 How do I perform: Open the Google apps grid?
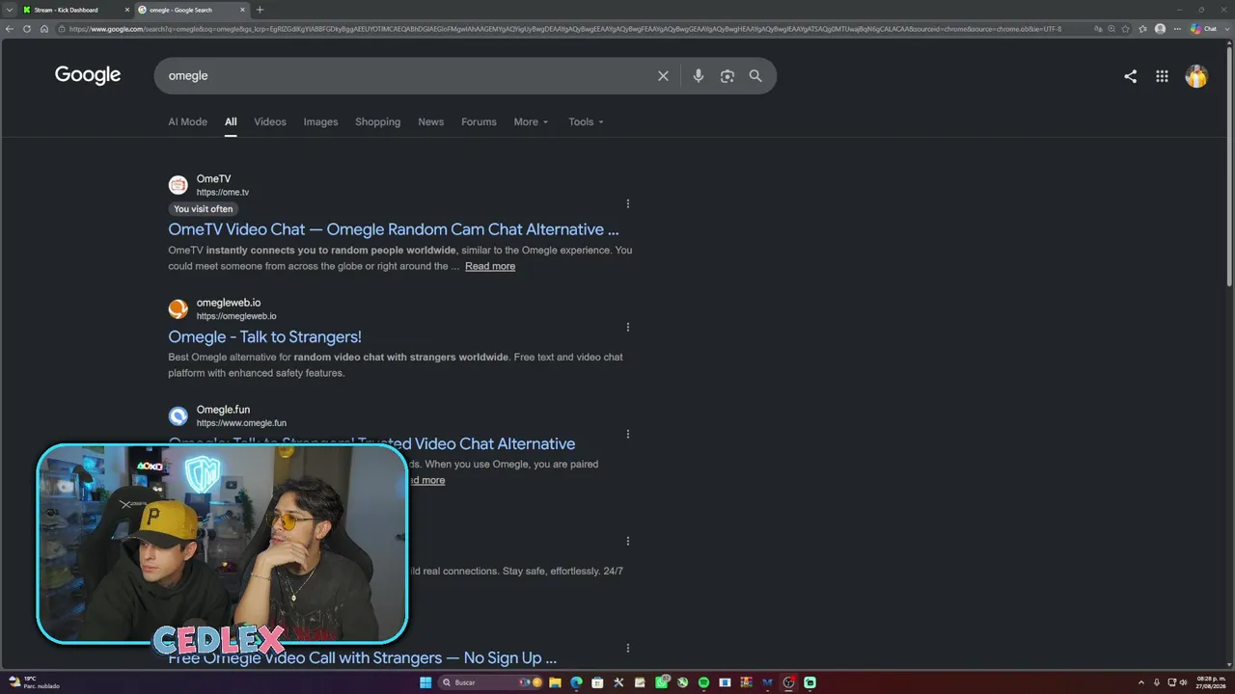(x=1162, y=76)
